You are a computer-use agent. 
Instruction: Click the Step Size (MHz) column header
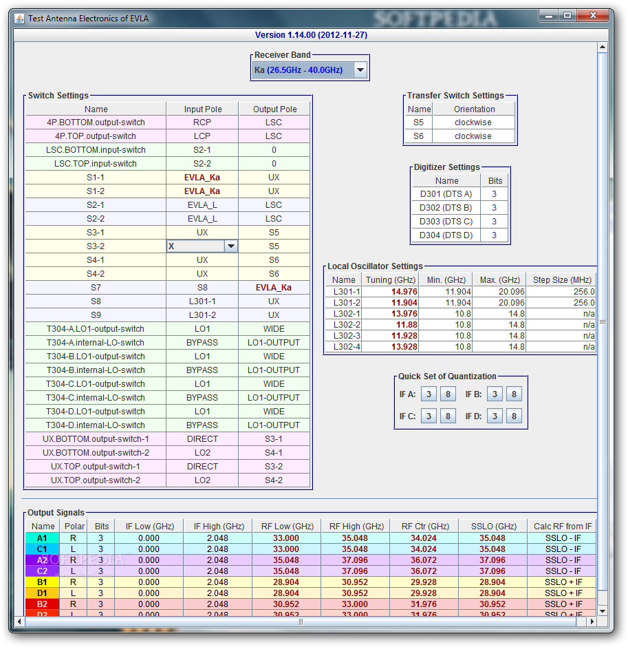coord(561,279)
